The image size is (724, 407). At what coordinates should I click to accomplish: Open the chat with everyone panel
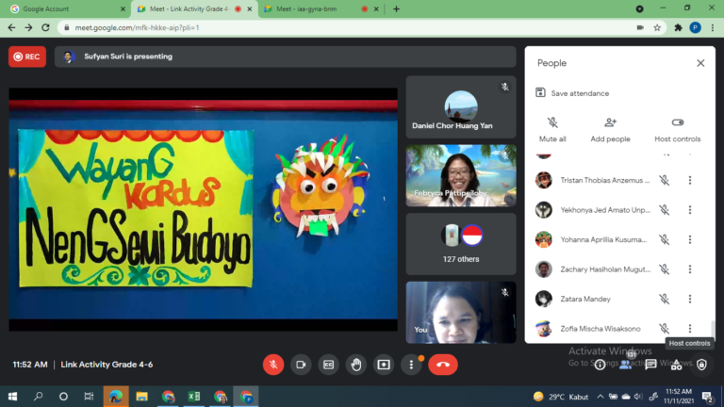(650, 365)
